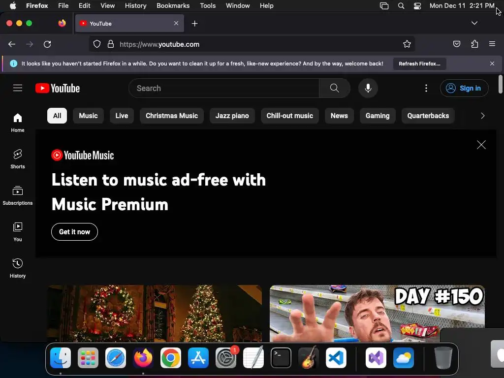Select the Christmas Music chip

(172, 116)
